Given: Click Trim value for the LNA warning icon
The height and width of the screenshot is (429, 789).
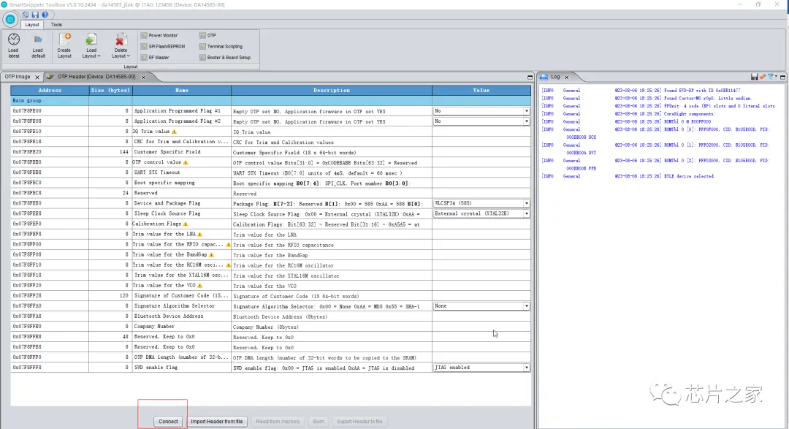Looking at the screenshot, I should [x=199, y=234].
